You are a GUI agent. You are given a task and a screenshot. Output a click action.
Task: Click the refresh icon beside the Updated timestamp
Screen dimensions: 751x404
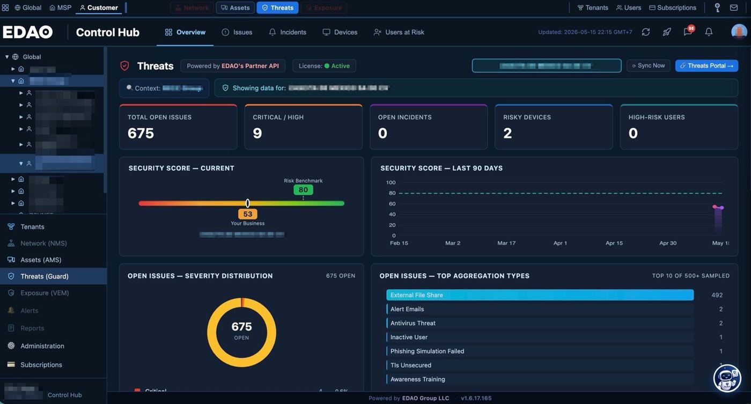point(646,32)
